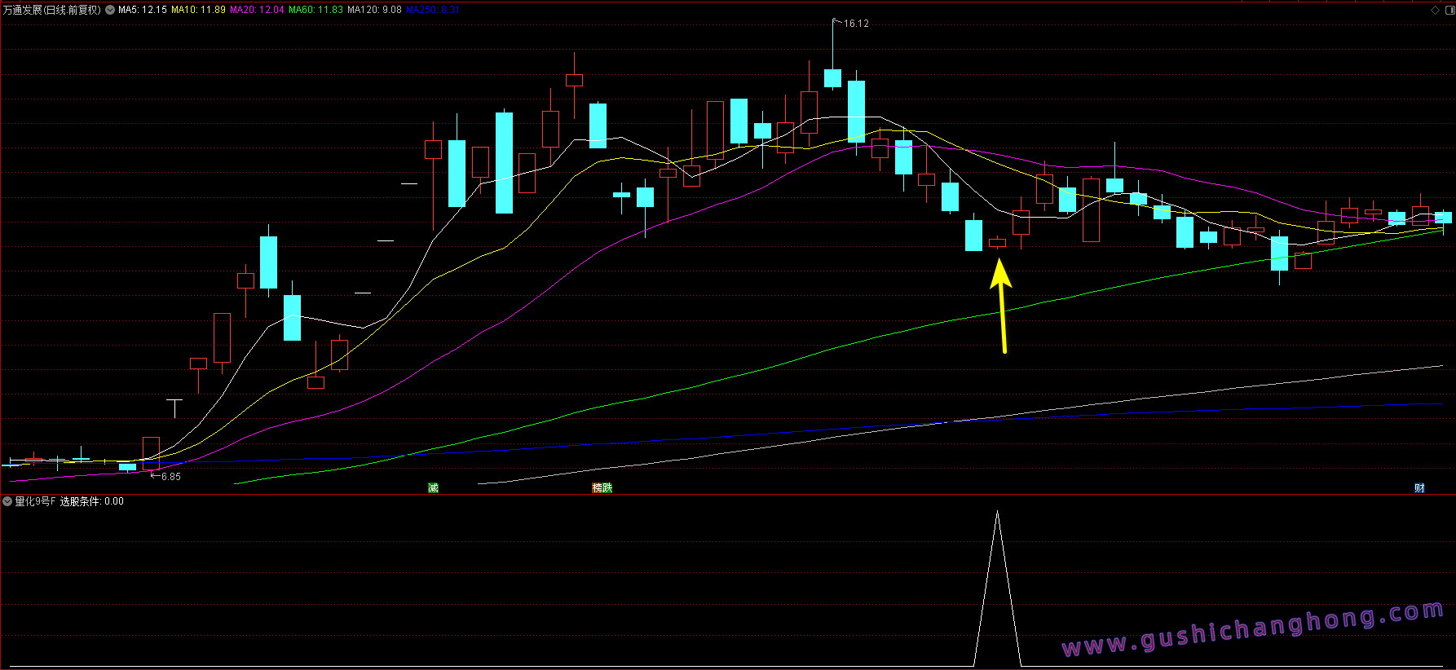Viewport: 1456px width, 670px height.
Task: Click the yellow arrow annotation
Action: (x=1002, y=306)
